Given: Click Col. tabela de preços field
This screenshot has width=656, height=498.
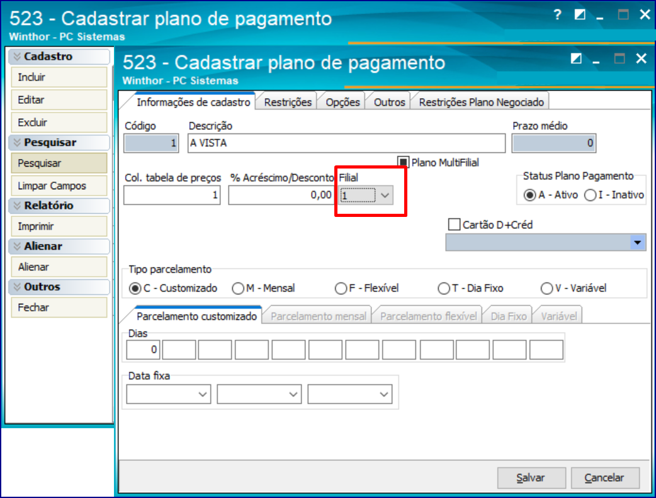Looking at the screenshot, I should pos(172,195).
